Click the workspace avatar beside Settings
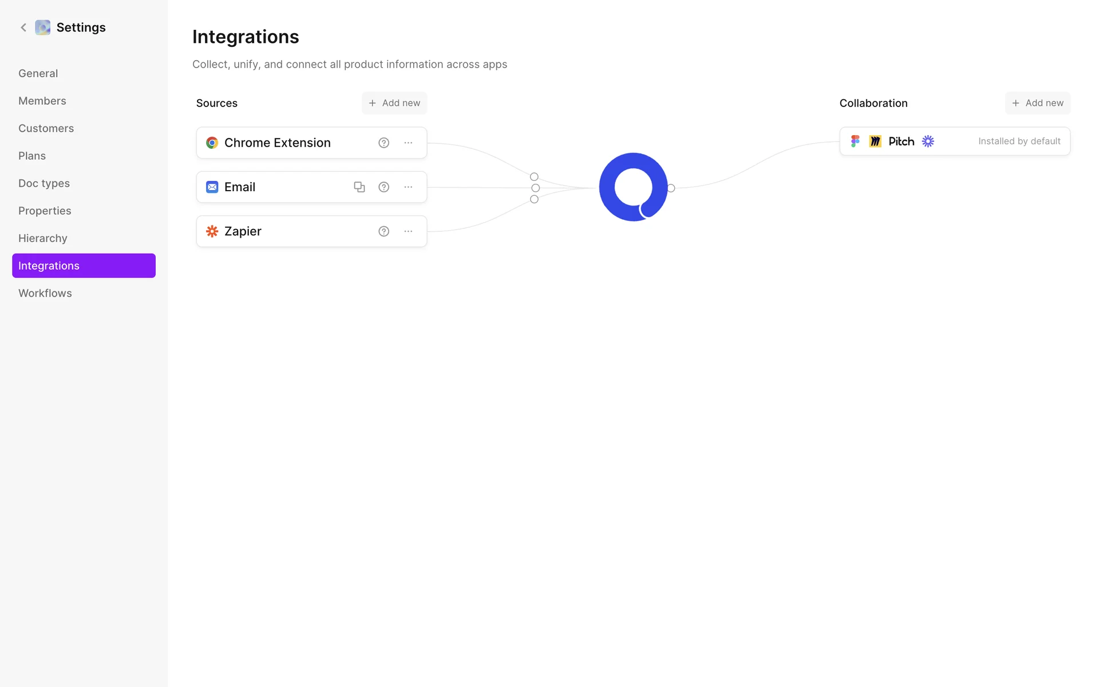Image resolution: width=1099 pixels, height=687 pixels. click(43, 27)
